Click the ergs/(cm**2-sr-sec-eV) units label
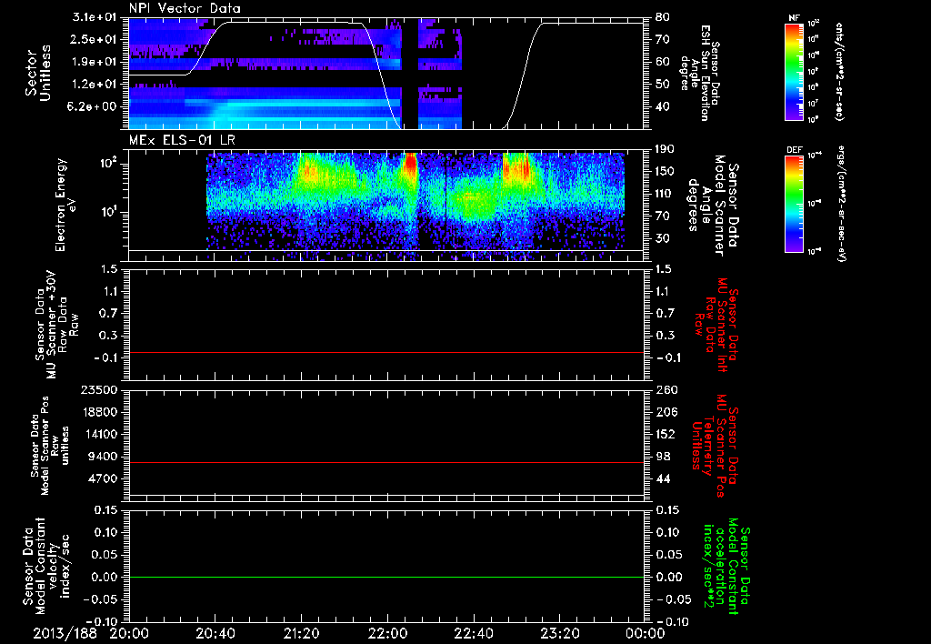931x644 pixels. point(841,204)
